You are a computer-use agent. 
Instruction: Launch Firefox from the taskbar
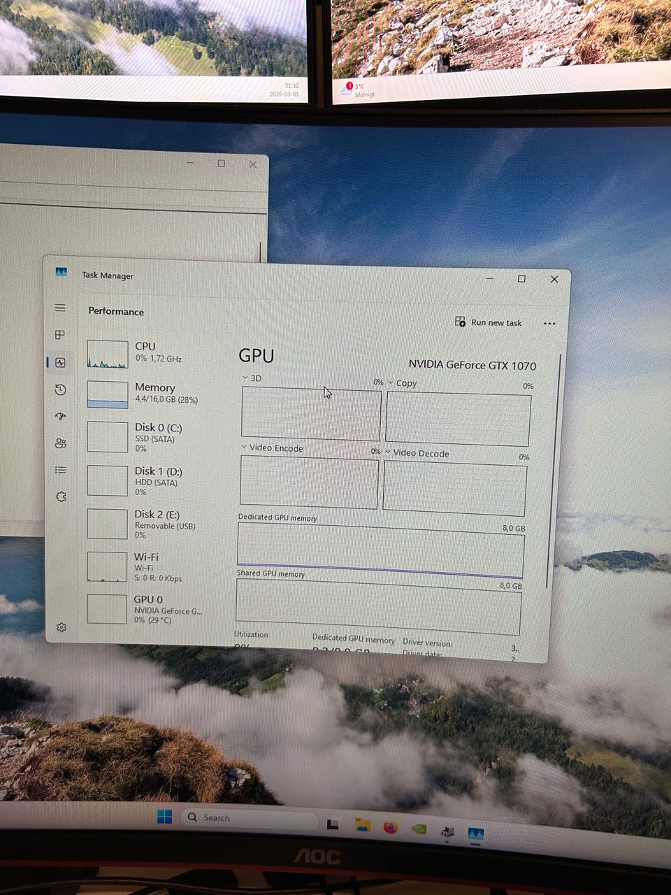click(x=390, y=828)
